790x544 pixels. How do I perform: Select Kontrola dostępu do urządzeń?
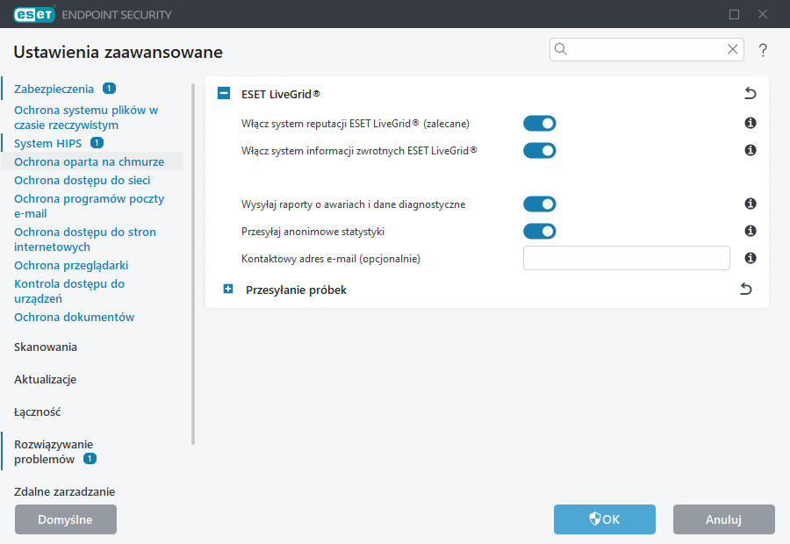tap(69, 291)
